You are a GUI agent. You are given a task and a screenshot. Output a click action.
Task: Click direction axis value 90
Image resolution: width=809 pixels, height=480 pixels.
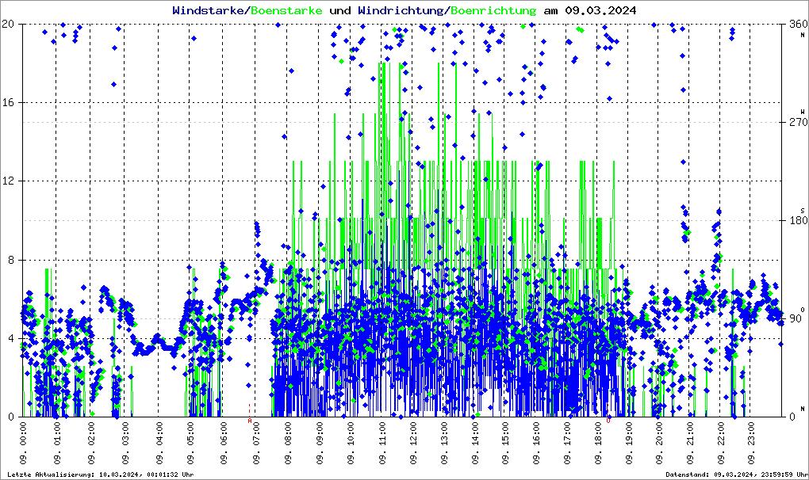795,318
